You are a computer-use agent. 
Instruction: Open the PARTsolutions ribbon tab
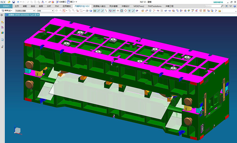(x=154, y=6)
